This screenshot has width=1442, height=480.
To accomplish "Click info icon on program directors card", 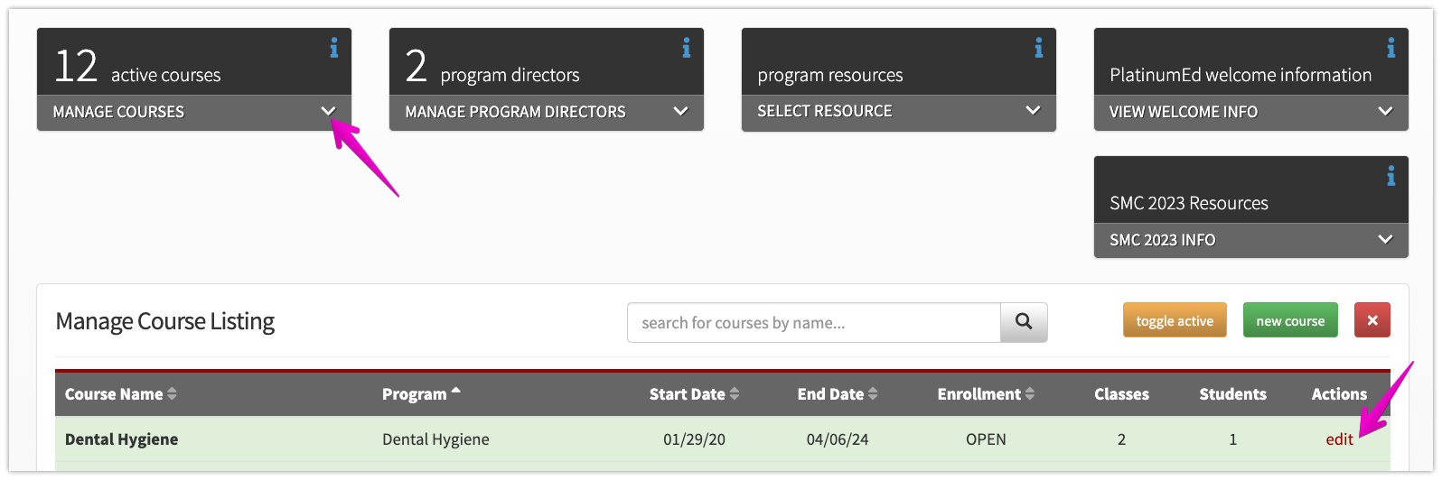I will 687,48.
